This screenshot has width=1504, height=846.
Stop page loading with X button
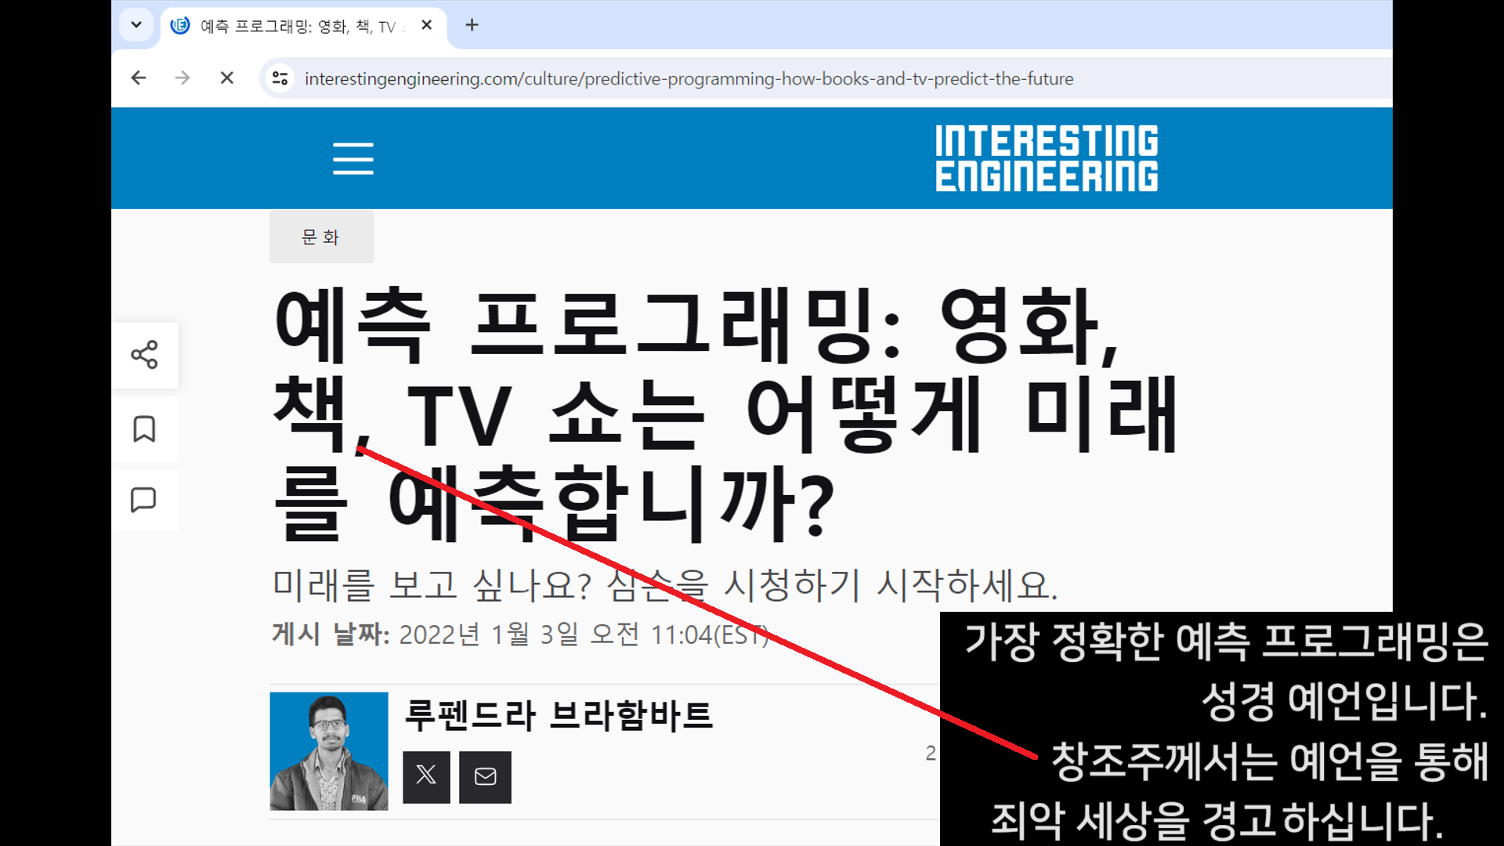pos(226,78)
